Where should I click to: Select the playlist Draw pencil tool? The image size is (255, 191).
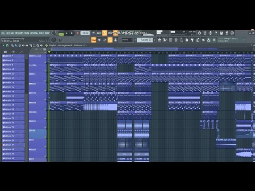pos(12,46)
